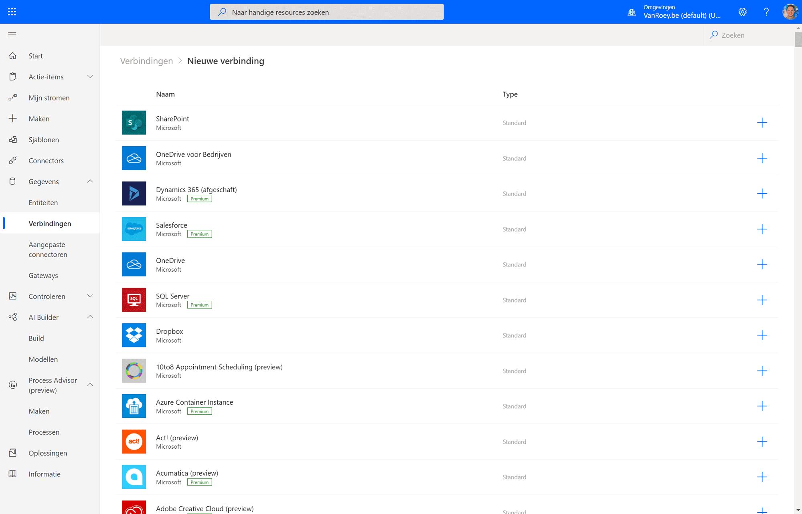Click the Acumatica connector icon
This screenshot has height=514, width=802.
134,477
